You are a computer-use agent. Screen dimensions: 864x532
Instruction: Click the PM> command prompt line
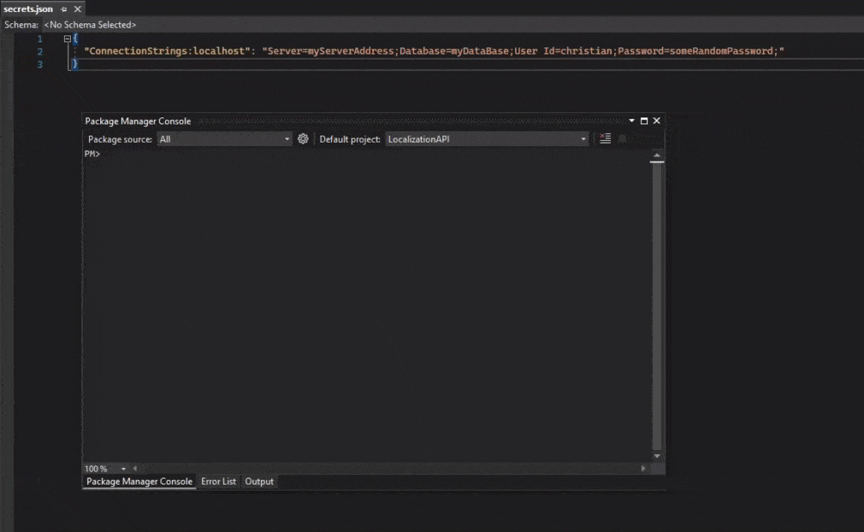click(91, 153)
